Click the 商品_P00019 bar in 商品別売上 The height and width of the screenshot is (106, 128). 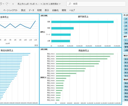tap(83, 56)
